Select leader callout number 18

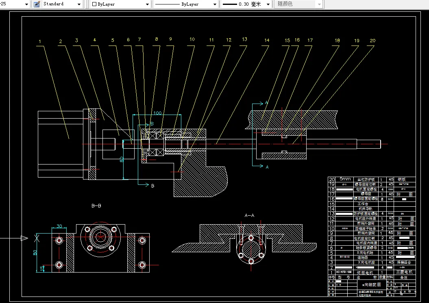click(x=337, y=41)
